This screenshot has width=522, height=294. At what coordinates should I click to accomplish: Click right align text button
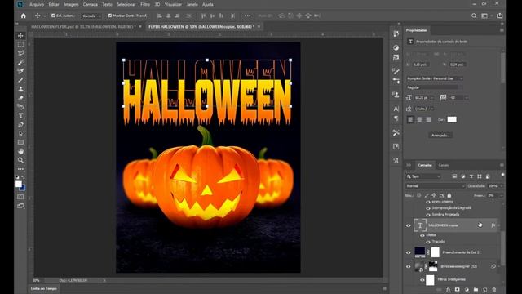(x=428, y=120)
